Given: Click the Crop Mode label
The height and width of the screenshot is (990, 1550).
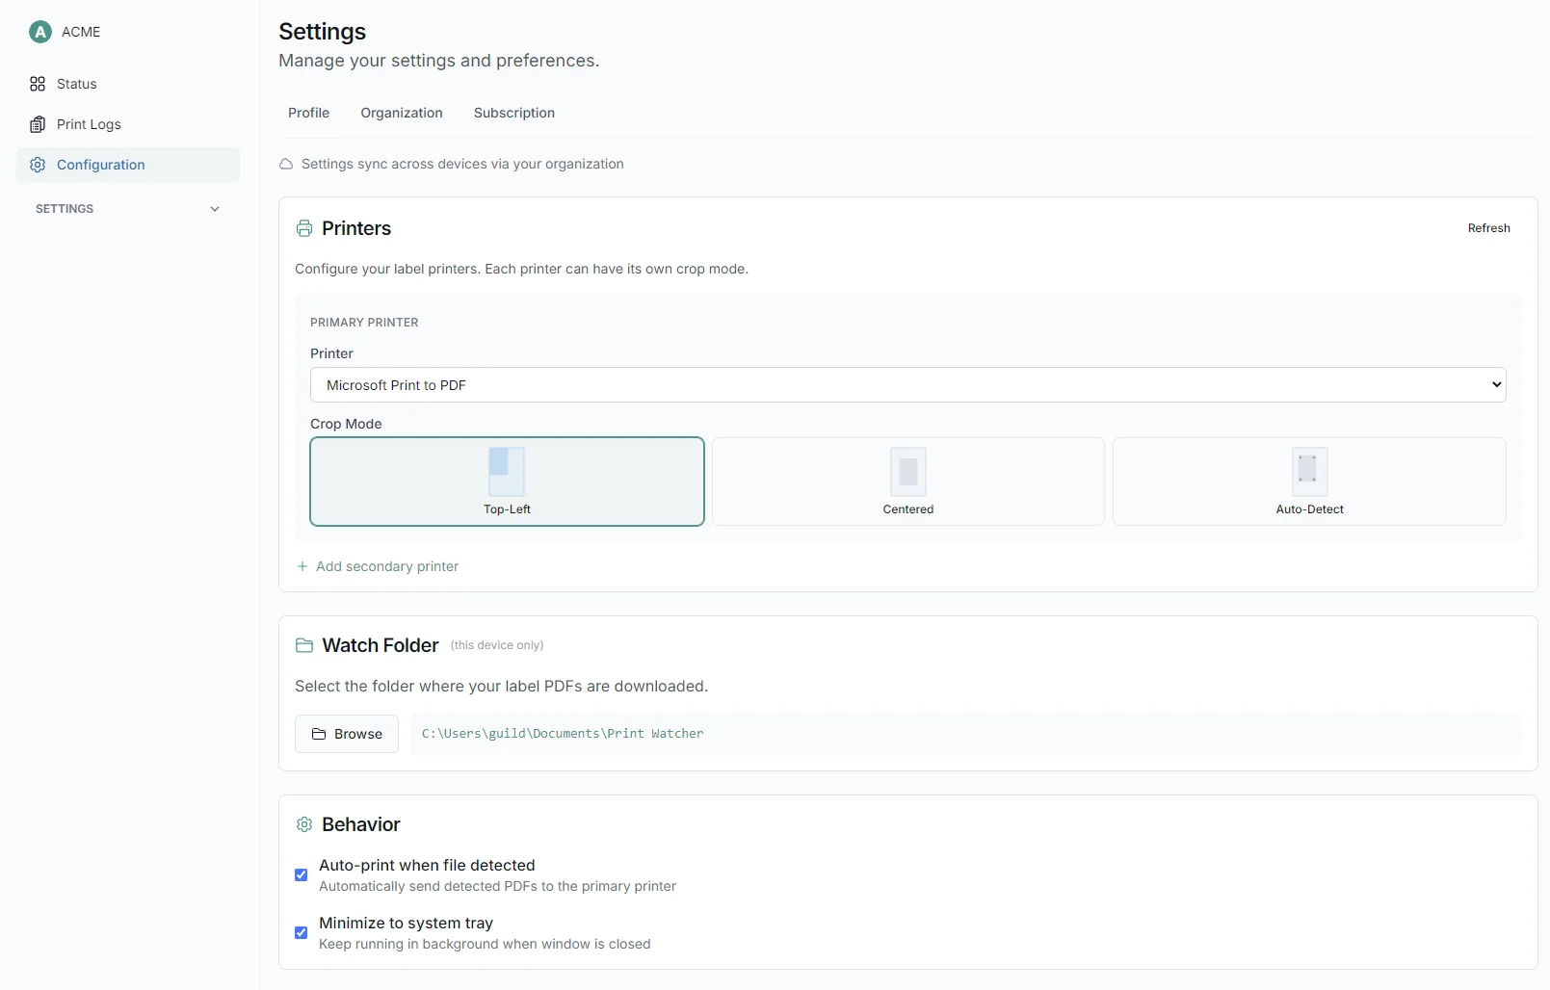Looking at the screenshot, I should (x=346, y=424).
